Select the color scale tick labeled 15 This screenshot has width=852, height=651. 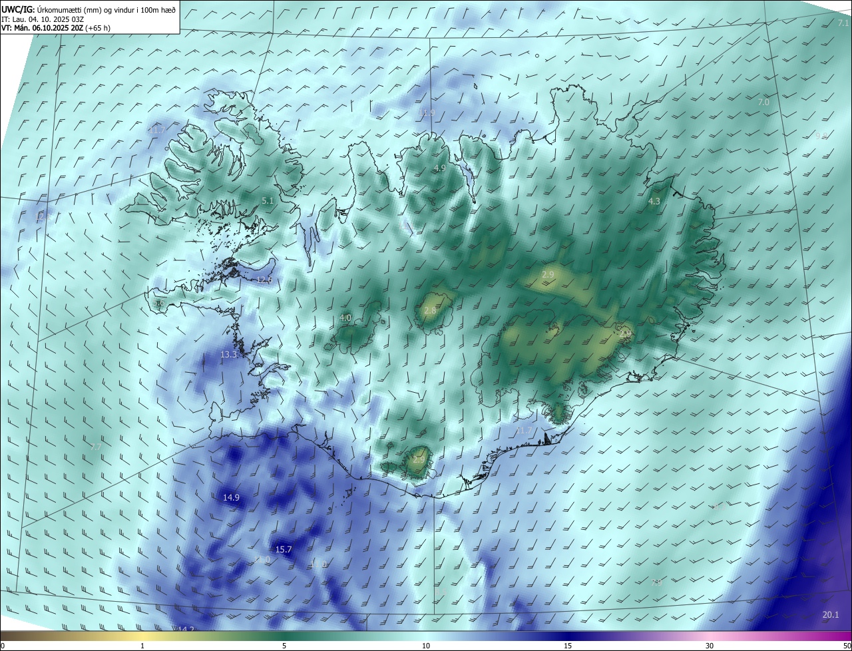click(568, 646)
